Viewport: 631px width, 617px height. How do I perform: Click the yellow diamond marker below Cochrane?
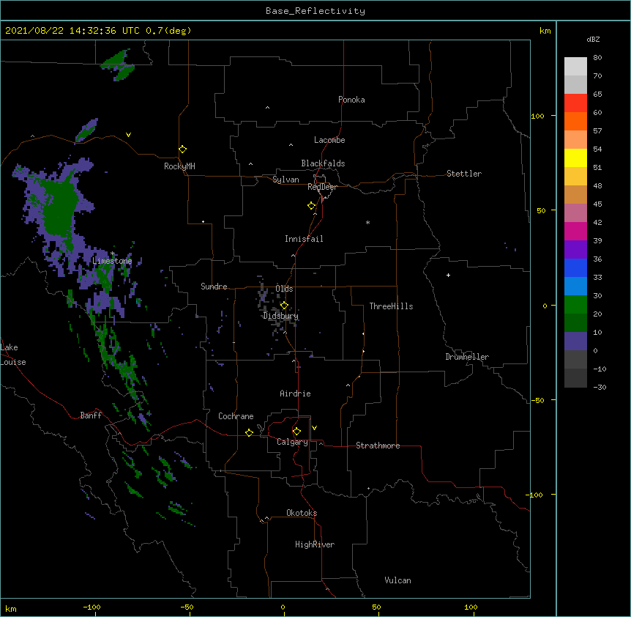249,432
